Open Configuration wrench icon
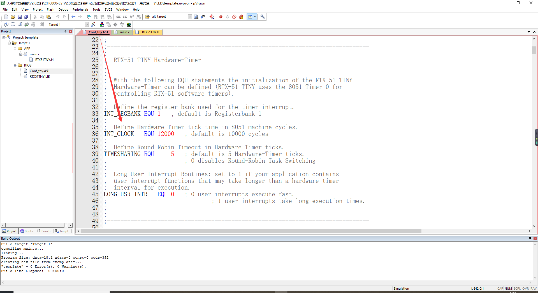Image resolution: width=538 pixels, height=293 pixels. pyautogui.click(x=263, y=17)
